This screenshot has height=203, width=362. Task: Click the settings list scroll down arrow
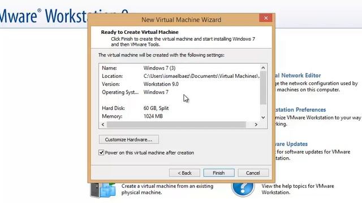click(263, 117)
